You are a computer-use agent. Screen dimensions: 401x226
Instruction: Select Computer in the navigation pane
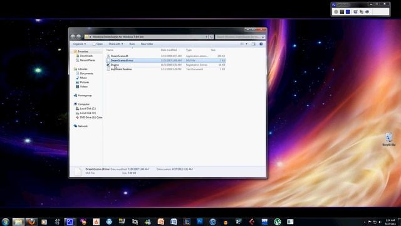(x=83, y=104)
